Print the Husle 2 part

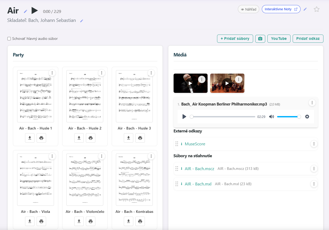point(91,138)
